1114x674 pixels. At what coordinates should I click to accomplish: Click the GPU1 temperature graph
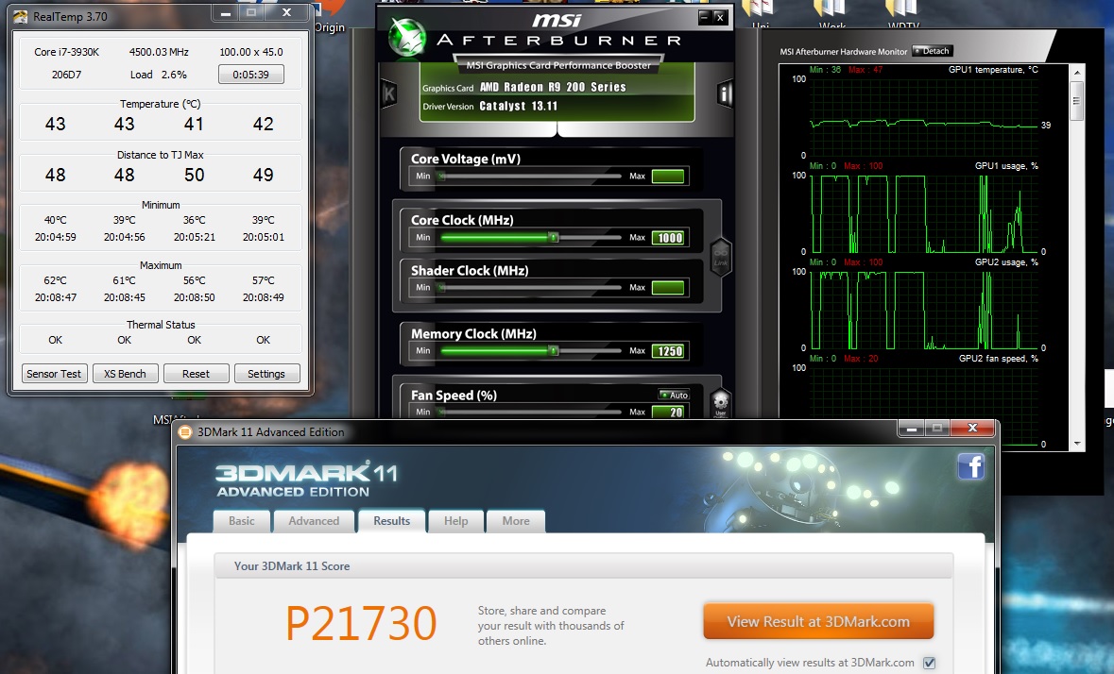[x=923, y=116]
